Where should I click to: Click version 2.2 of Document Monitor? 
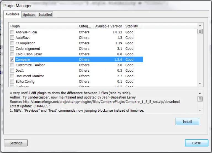coord(120,76)
